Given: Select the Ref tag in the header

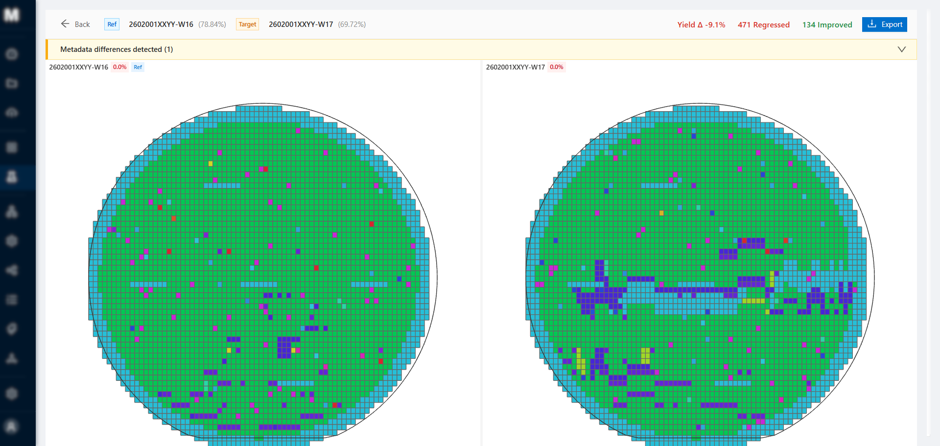Looking at the screenshot, I should tap(112, 24).
